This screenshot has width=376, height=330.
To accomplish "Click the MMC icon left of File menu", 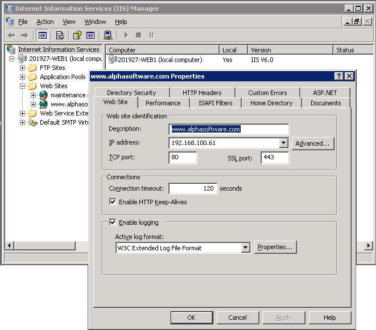I will (x=10, y=22).
